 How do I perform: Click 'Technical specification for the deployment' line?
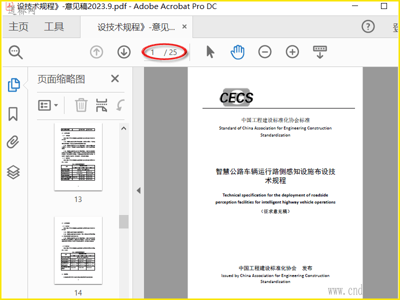[275, 195]
